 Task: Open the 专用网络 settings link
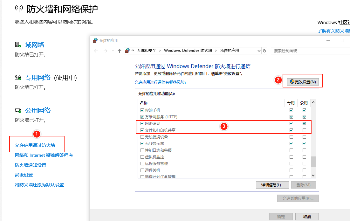(x=38, y=78)
